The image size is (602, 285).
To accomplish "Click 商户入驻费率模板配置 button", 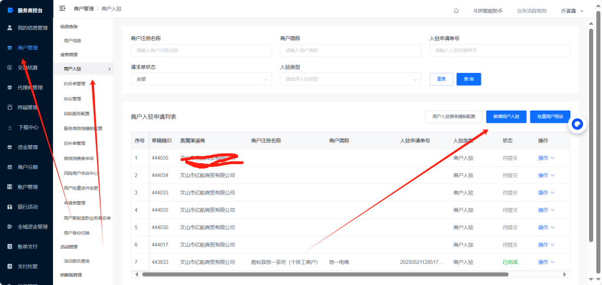I will 454,116.
